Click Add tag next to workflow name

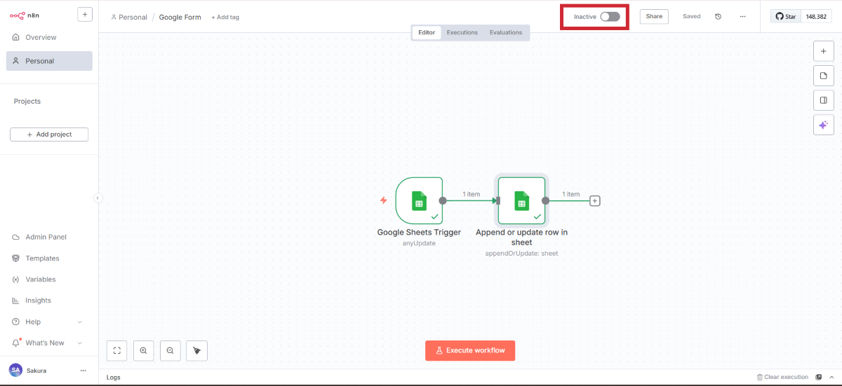(225, 17)
